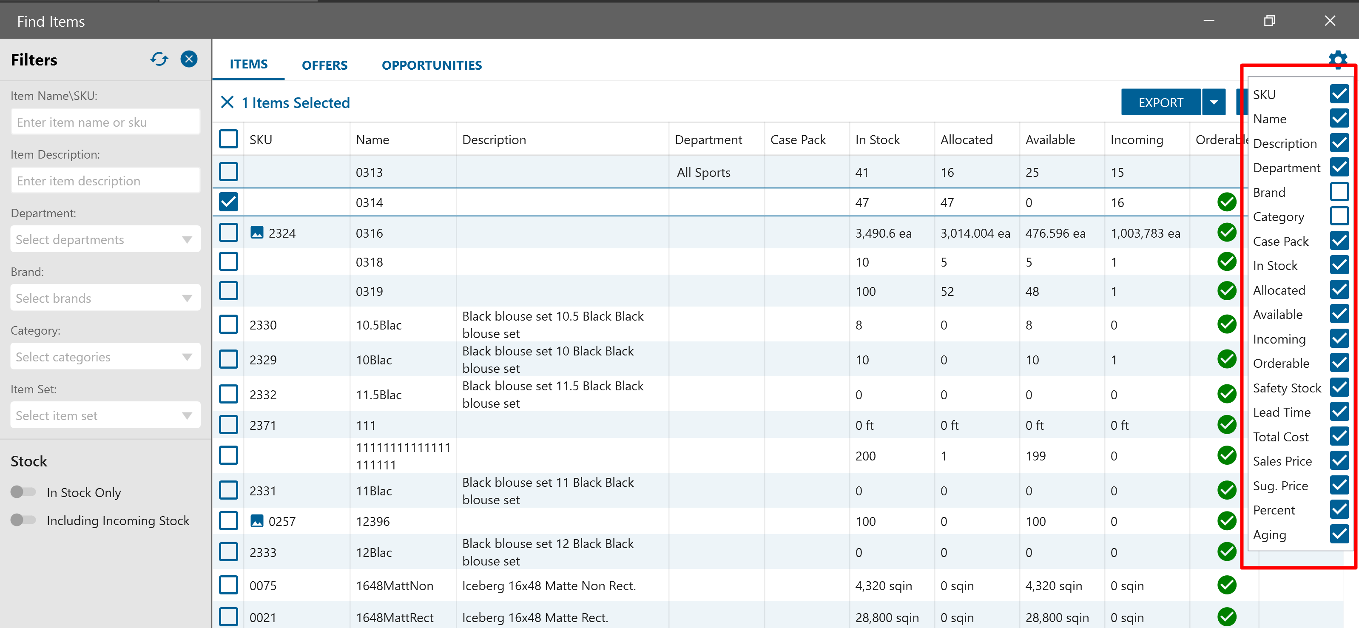Open the Export options dropdown arrow
This screenshot has width=1359, height=628.
[x=1214, y=102]
